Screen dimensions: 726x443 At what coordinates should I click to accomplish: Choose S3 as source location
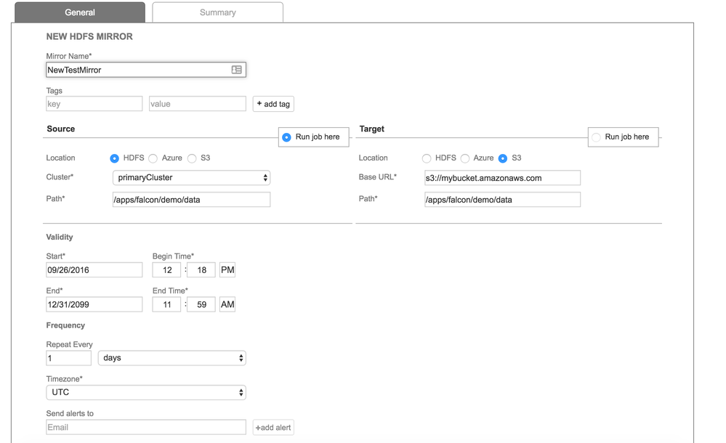pyautogui.click(x=192, y=158)
